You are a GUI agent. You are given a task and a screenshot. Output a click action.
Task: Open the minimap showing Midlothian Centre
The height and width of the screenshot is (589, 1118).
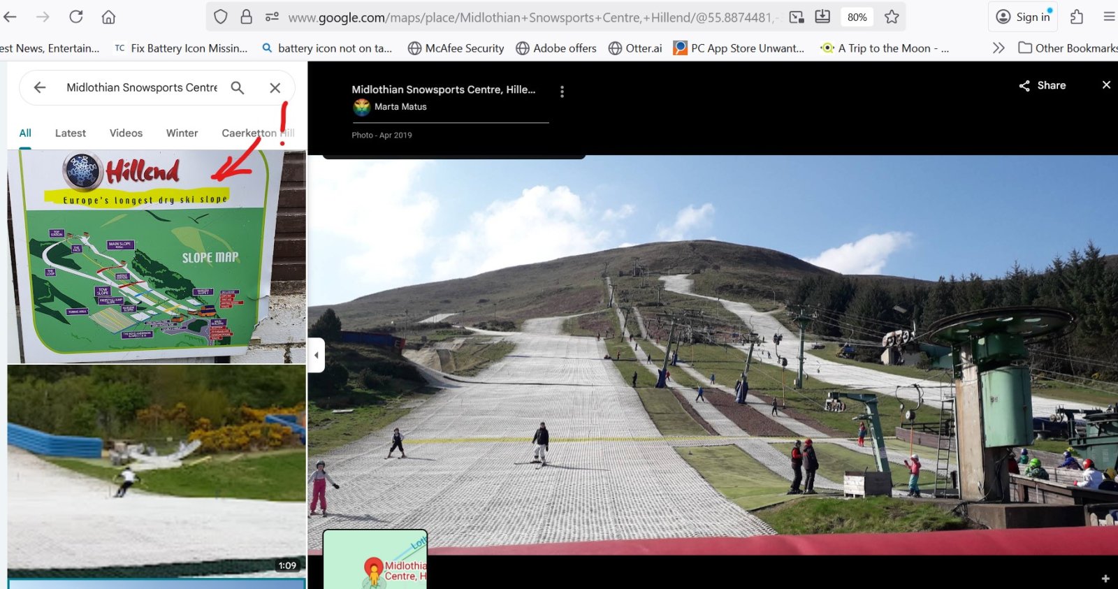coord(375,559)
